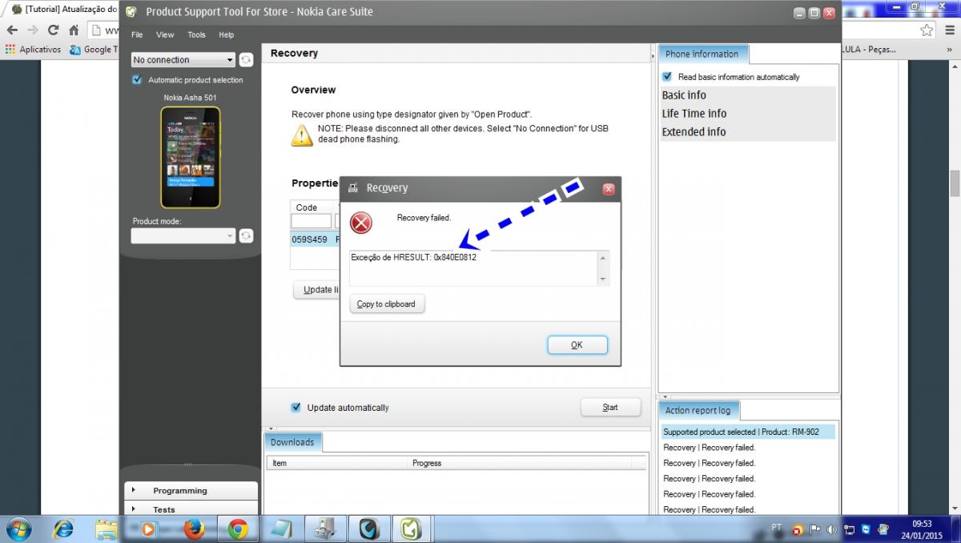Click the Code filter input field
This screenshot has width=961, height=543.
(x=311, y=221)
